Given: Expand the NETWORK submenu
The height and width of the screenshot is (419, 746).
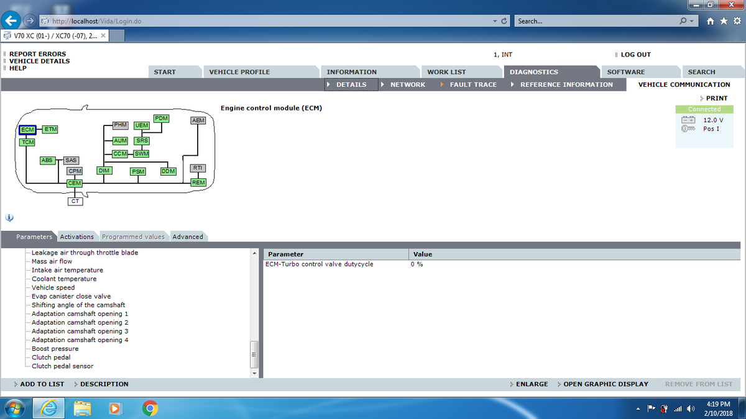Looking at the screenshot, I should [x=407, y=84].
